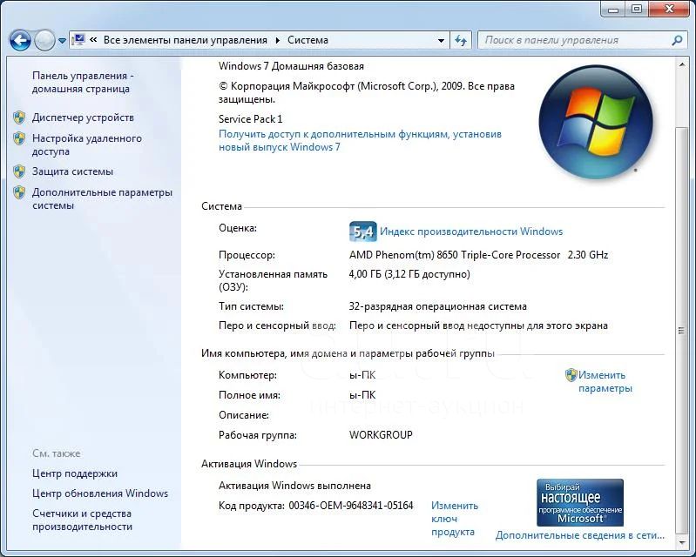Open 'Счетчики и средства производительности' link
The height and width of the screenshot is (557, 696).
[x=82, y=520]
